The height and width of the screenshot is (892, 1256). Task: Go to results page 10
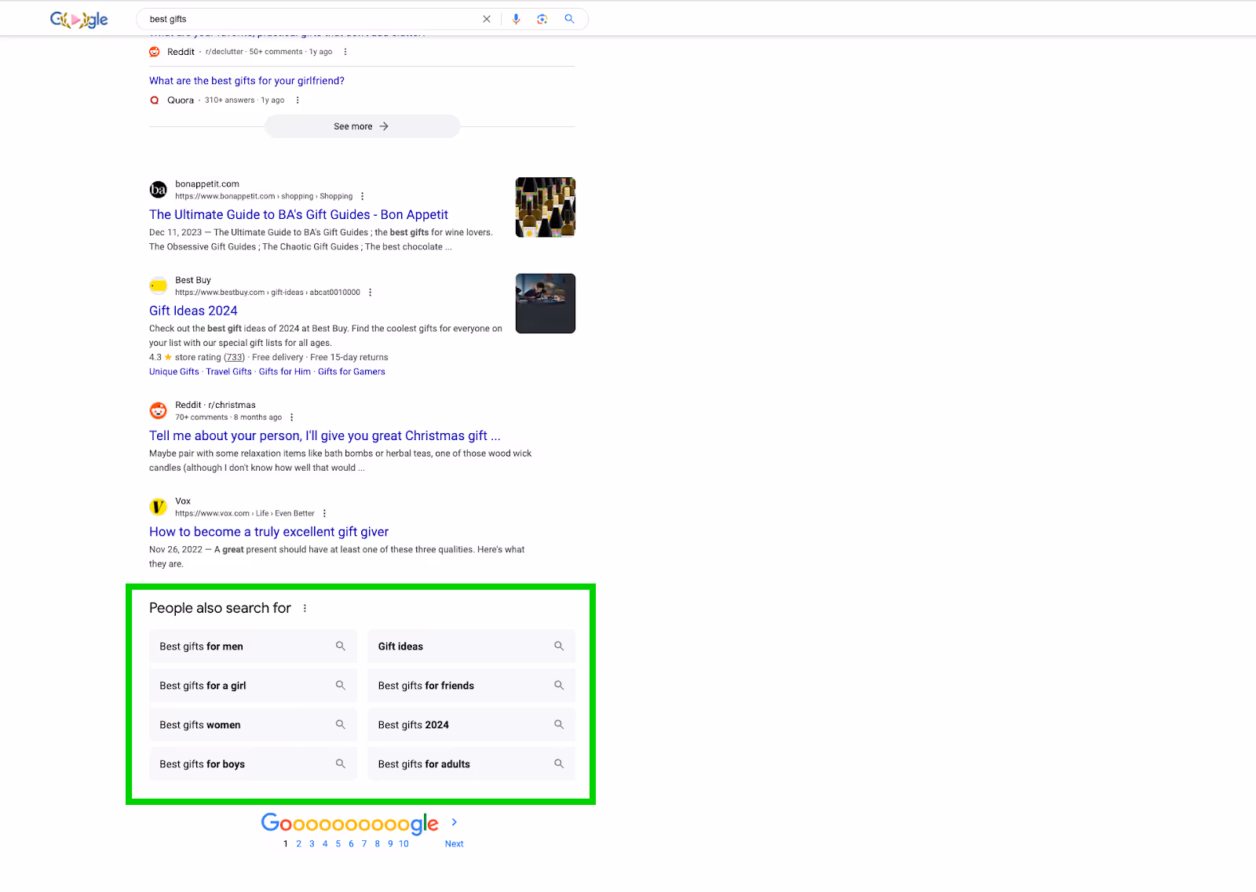point(403,844)
